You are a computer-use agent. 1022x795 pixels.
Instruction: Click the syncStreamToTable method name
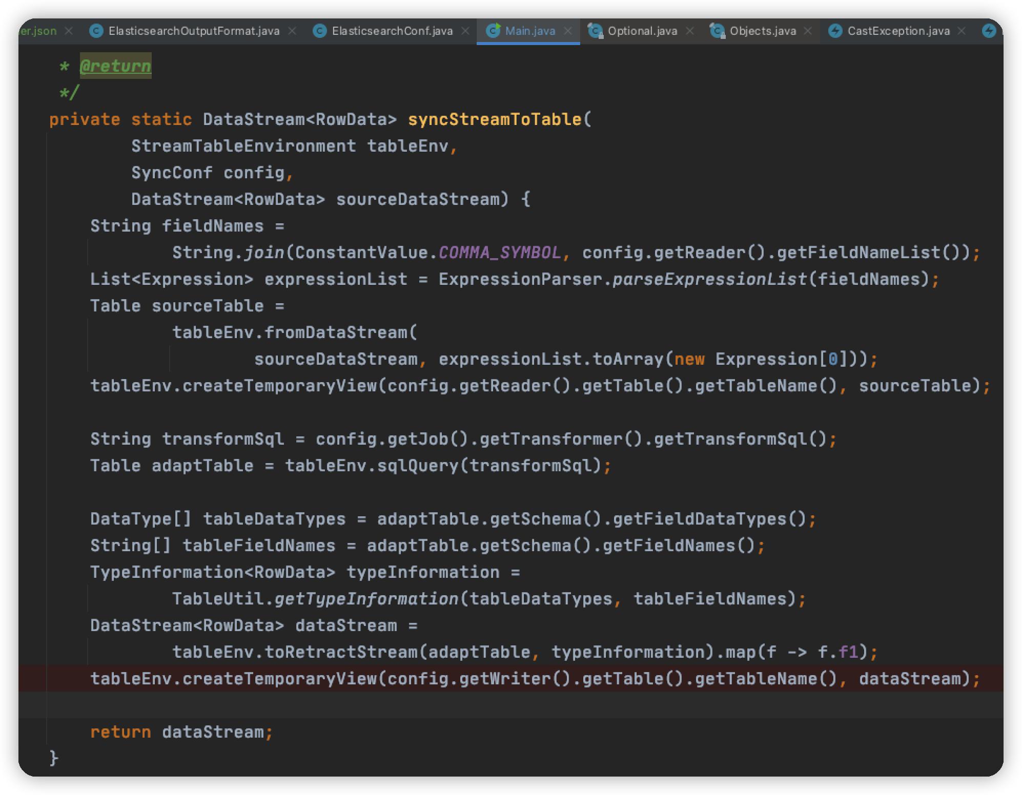pyautogui.click(x=495, y=119)
